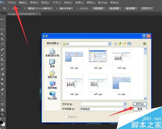162x129 pixels.
Task: Expand the 查找范围 folder dropdown
Action: click(110, 44)
